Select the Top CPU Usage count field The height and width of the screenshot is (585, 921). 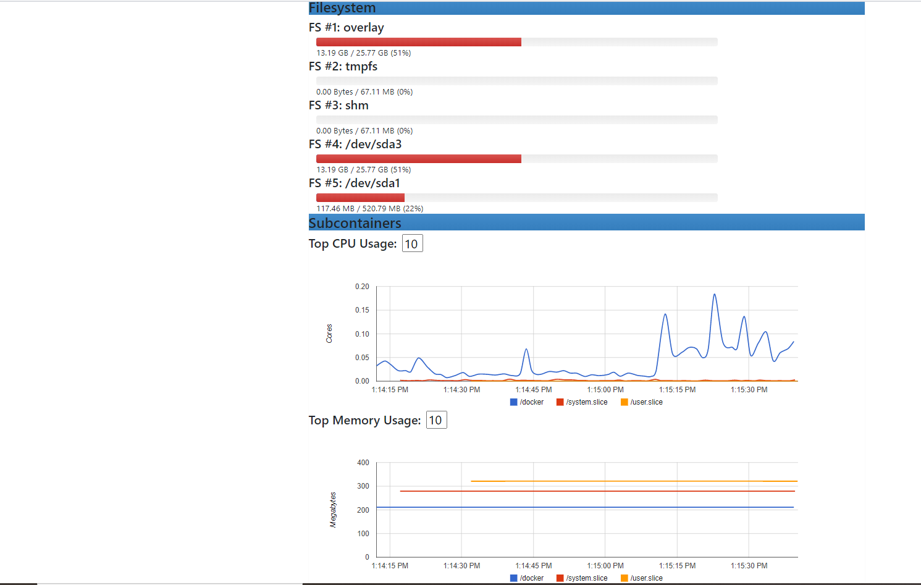pyautogui.click(x=412, y=243)
